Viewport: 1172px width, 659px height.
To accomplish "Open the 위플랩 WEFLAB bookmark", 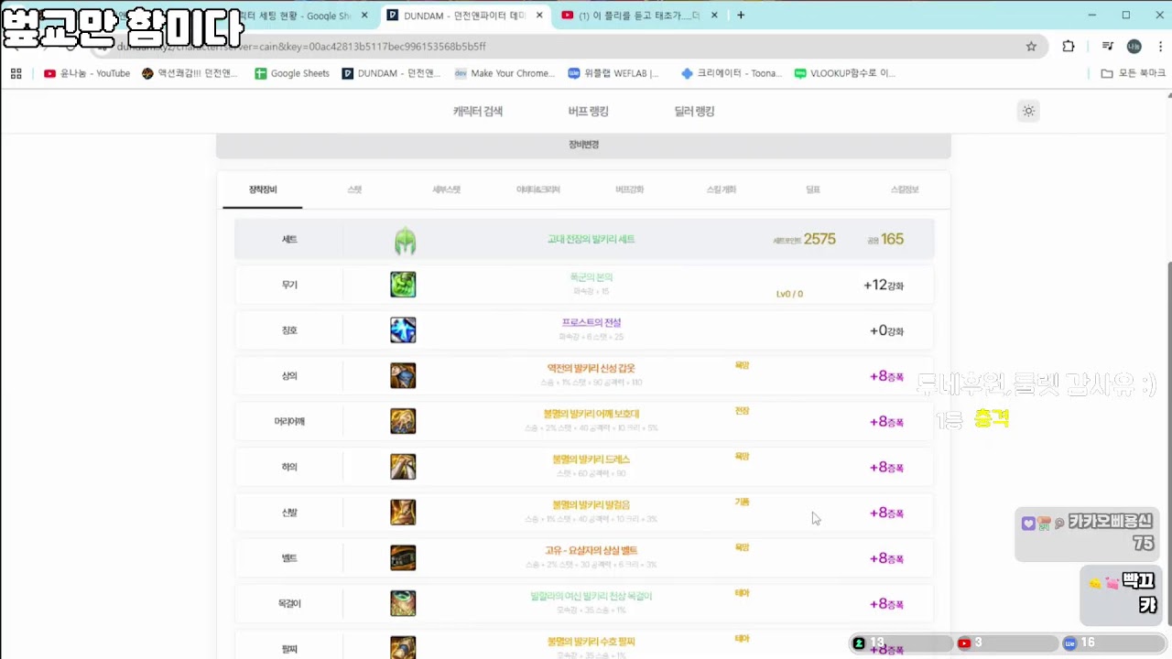I will (x=613, y=73).
